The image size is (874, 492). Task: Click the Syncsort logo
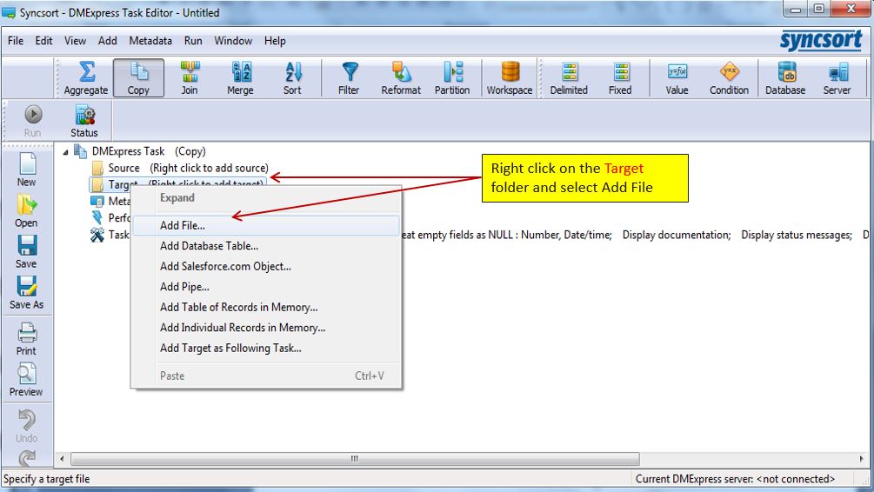click(821, 41)
